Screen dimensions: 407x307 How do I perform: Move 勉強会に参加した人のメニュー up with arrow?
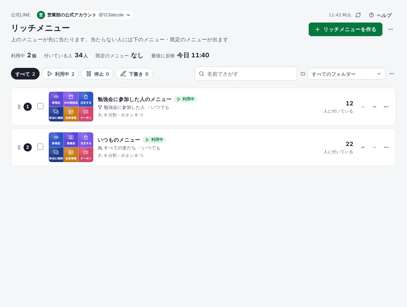pos(363,107)
